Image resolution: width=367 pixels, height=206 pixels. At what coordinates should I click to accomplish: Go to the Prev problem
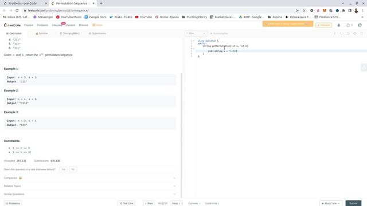[149, 204]
